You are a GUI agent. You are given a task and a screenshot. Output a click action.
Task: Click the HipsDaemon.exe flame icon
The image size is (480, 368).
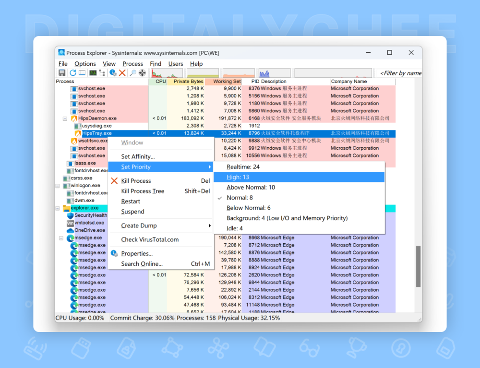tap(74, 119)
